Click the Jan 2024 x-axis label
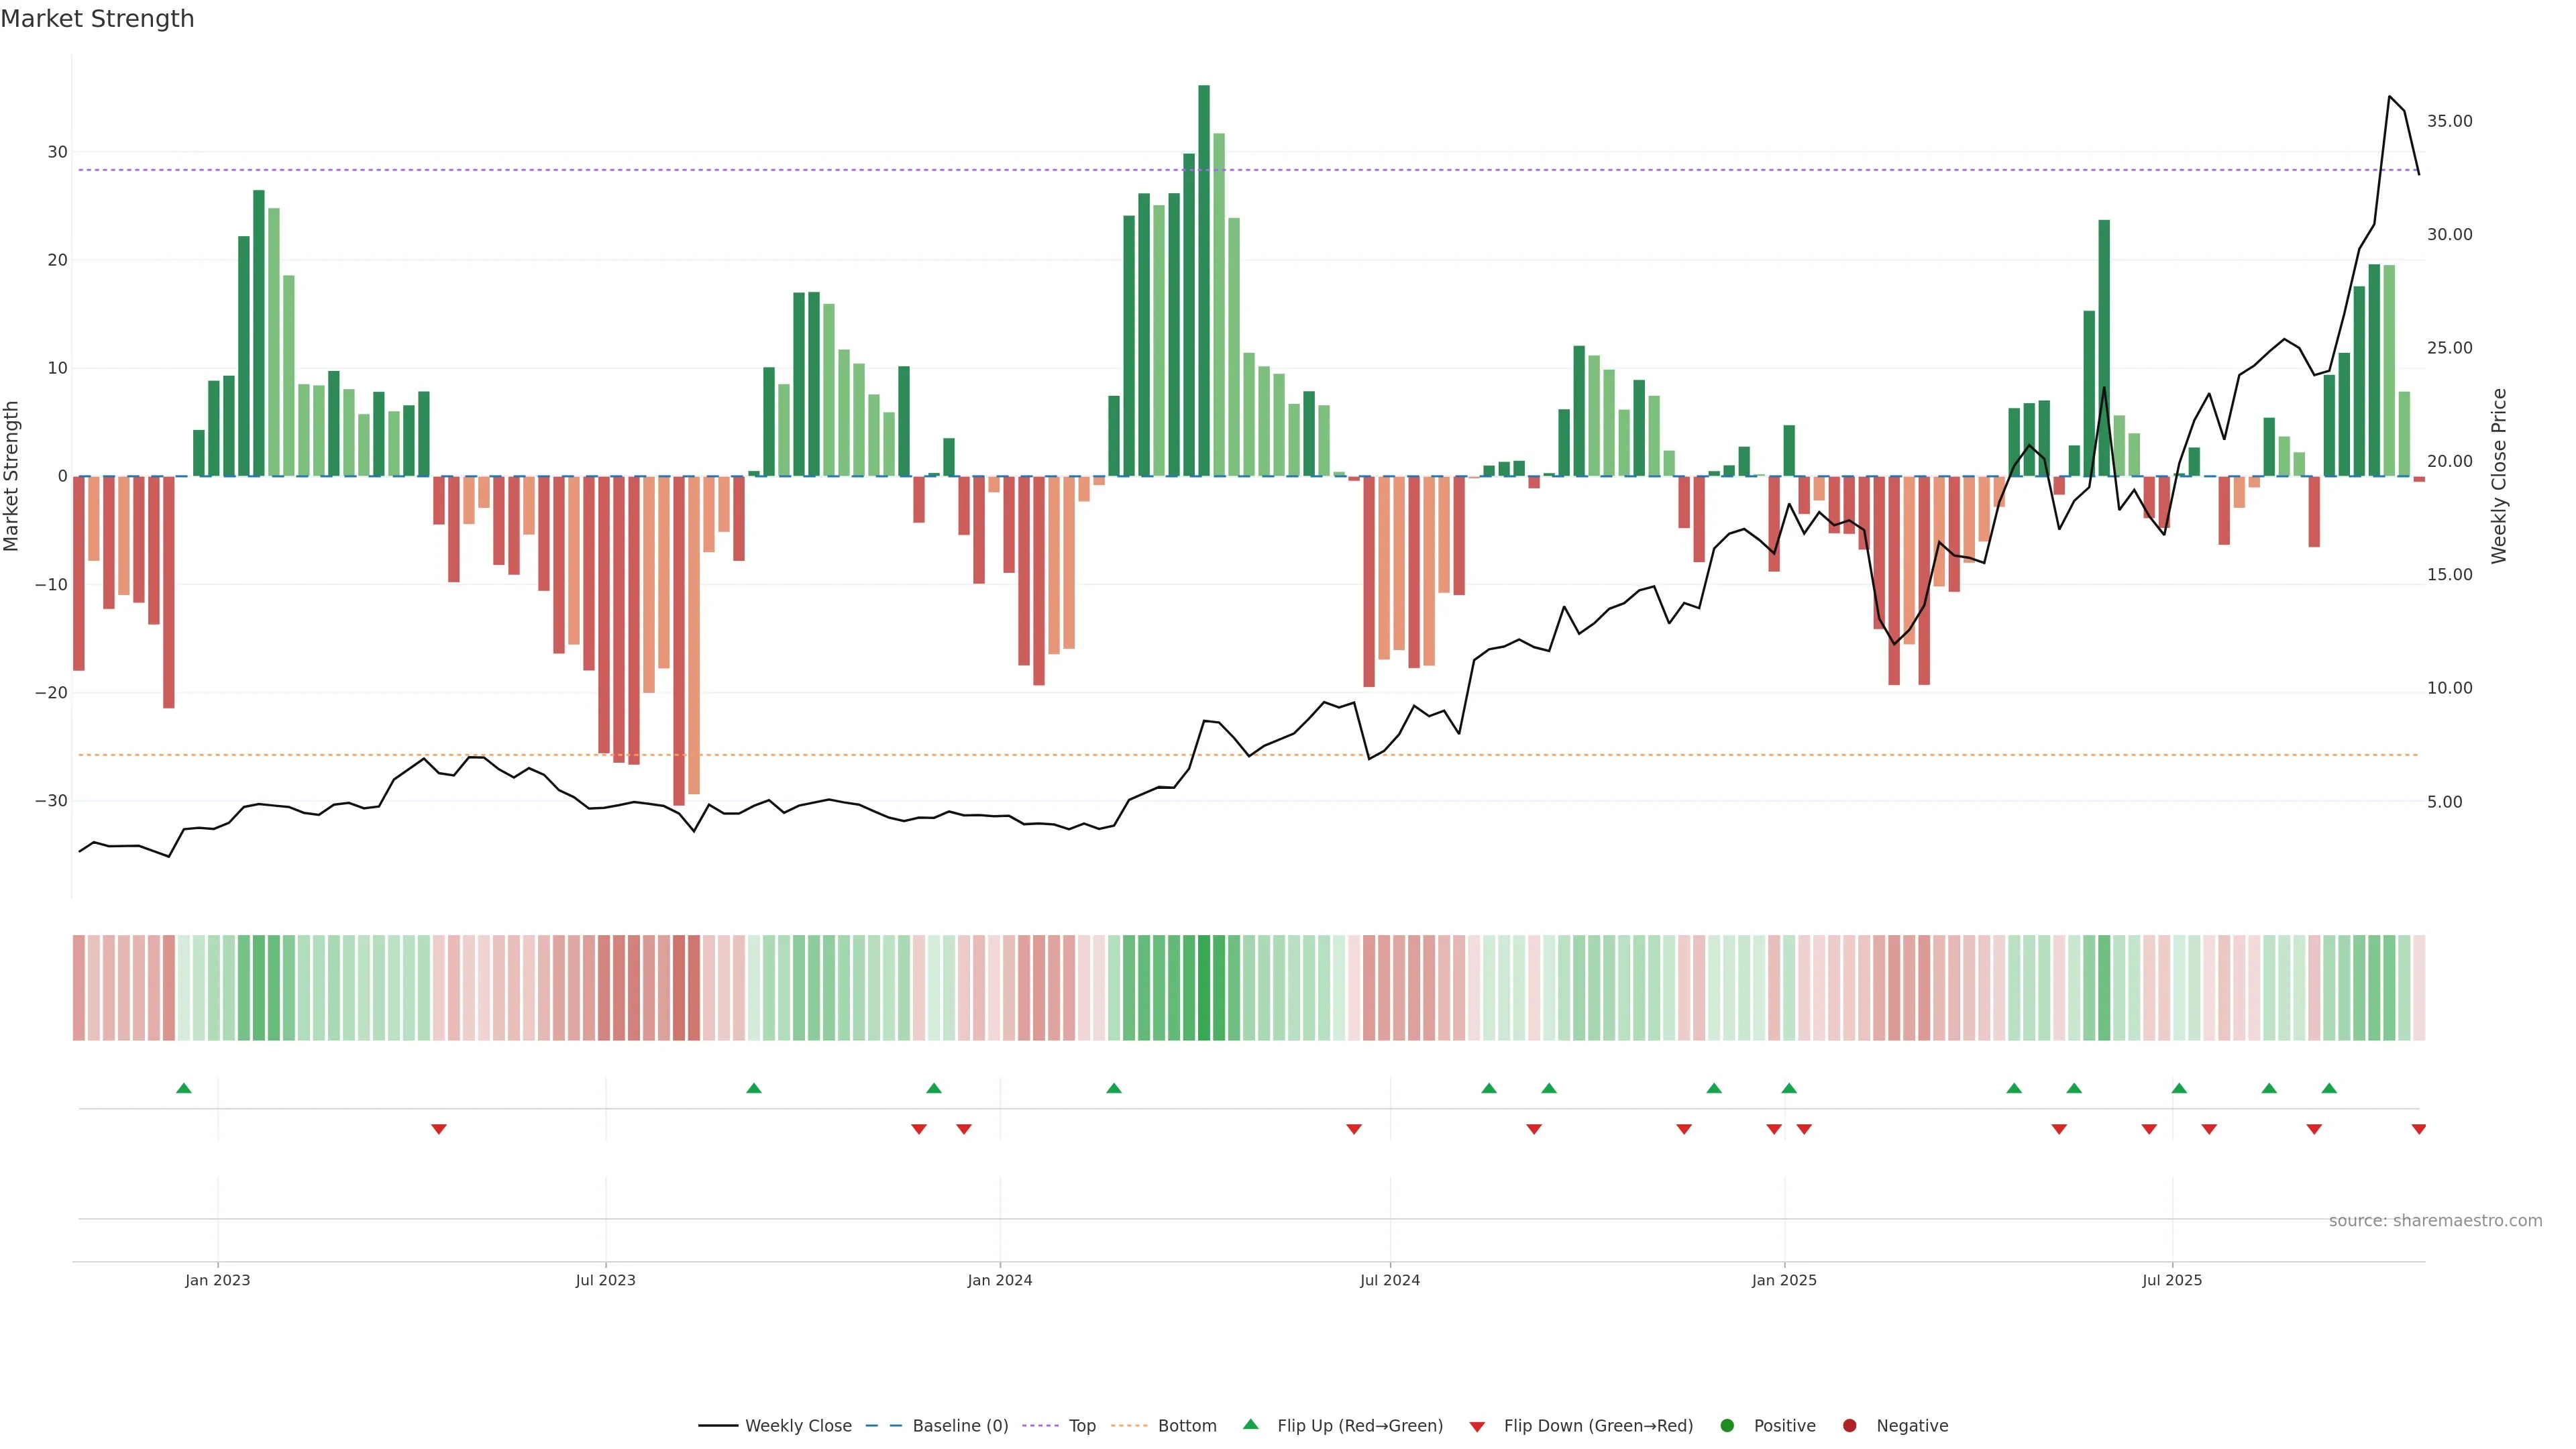This screenshot has width=2576, height=1449. [1000, 1280]
